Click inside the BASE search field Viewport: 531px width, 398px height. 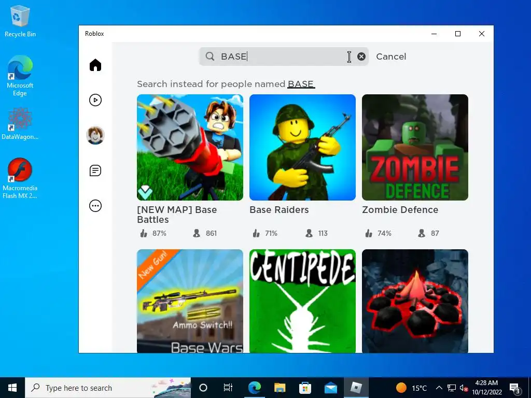click(284, 56)
